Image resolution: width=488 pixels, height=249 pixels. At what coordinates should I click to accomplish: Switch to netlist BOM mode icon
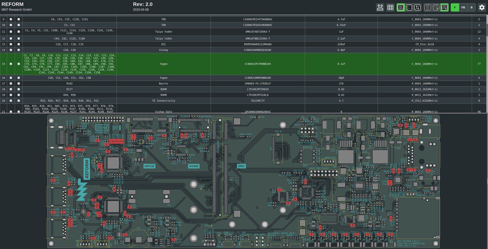pos(418,7)
